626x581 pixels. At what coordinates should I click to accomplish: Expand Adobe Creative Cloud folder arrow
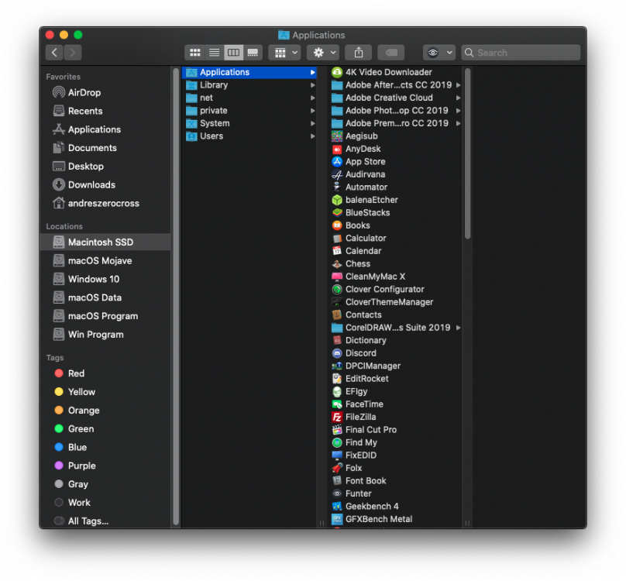(459, 98)
